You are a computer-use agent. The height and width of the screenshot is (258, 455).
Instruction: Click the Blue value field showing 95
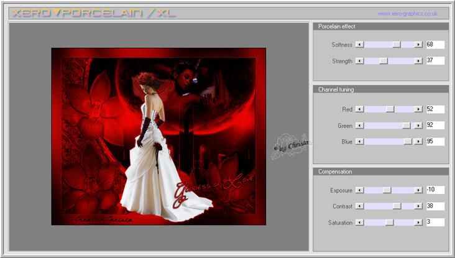435,141
